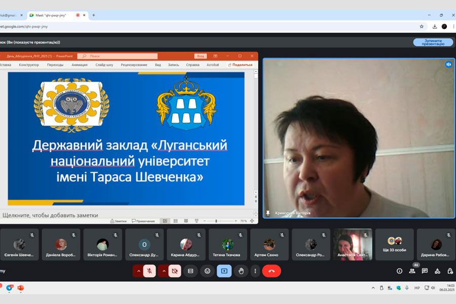The height and width of the screenshot is (304, 456).
Task: Open meeting details info icon
Action: click(399, 271)
